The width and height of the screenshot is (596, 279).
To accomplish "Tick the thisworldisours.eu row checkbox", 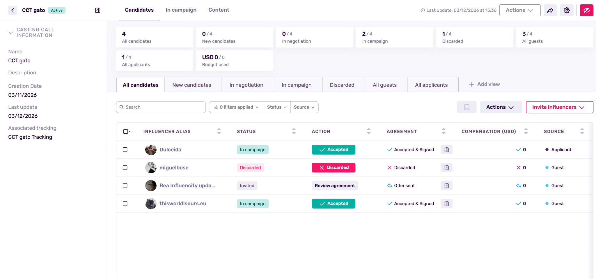I will point(125,204).
